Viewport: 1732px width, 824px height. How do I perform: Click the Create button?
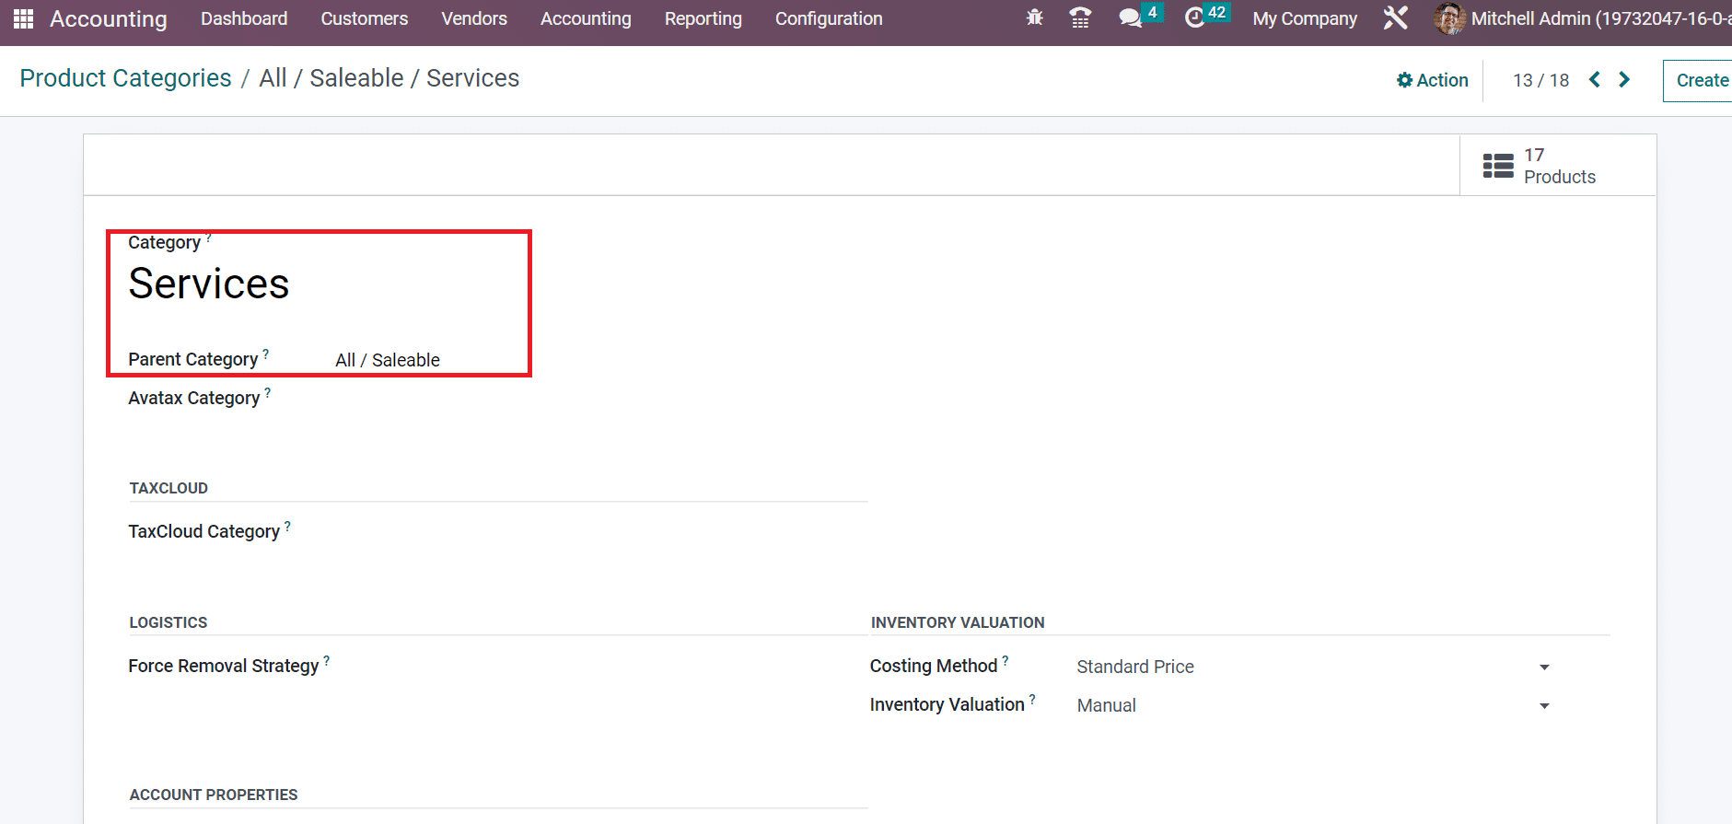click(1698, 80)
